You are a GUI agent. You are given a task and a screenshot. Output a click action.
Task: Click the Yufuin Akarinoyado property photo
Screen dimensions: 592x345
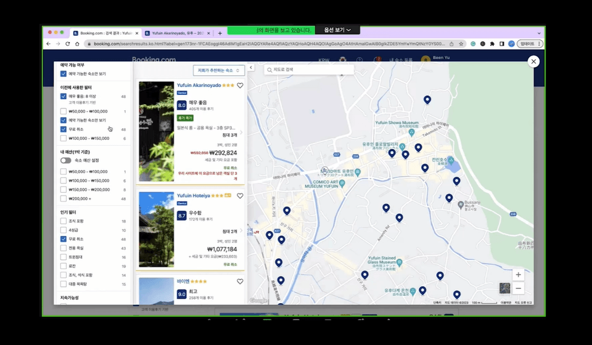tap(156, 132)
